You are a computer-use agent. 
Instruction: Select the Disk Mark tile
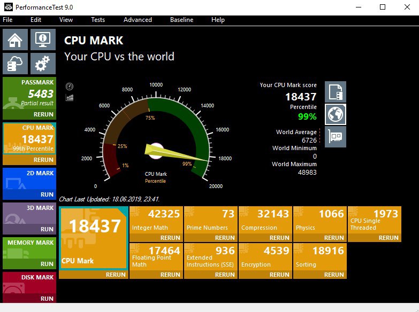29,283
